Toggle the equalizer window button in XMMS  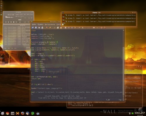tap(29, 18)
